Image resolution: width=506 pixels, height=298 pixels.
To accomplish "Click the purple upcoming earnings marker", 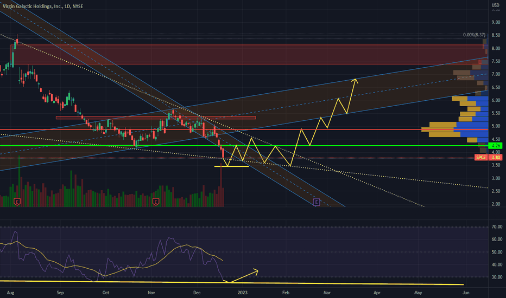I will click(x=317, y=202).
